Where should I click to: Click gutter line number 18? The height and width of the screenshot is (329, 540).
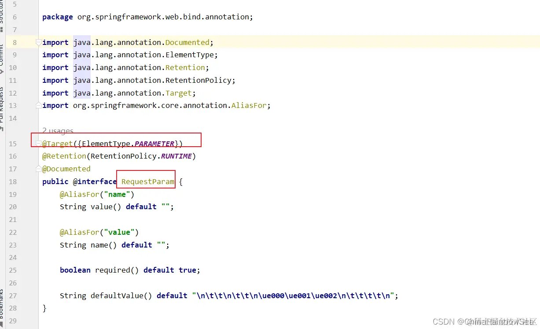pos(12,181)
